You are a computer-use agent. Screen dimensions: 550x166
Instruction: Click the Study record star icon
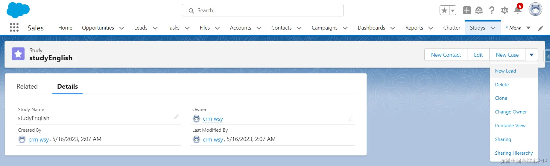tap(18, 54)
